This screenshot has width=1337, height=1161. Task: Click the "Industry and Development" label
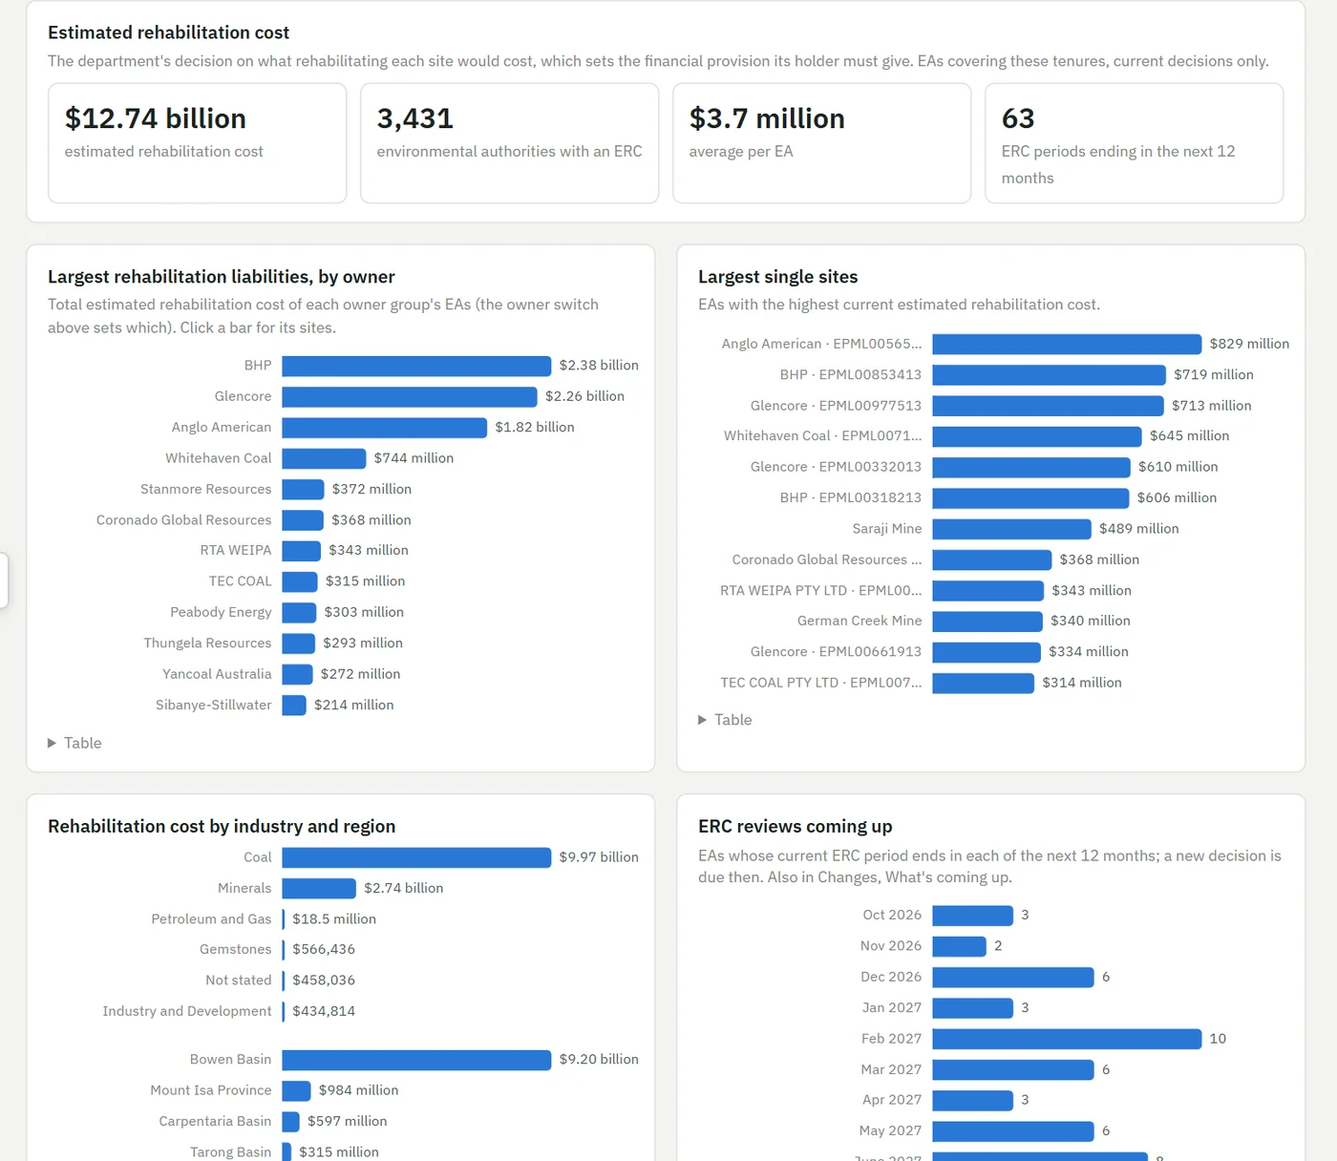[187, 1011]
